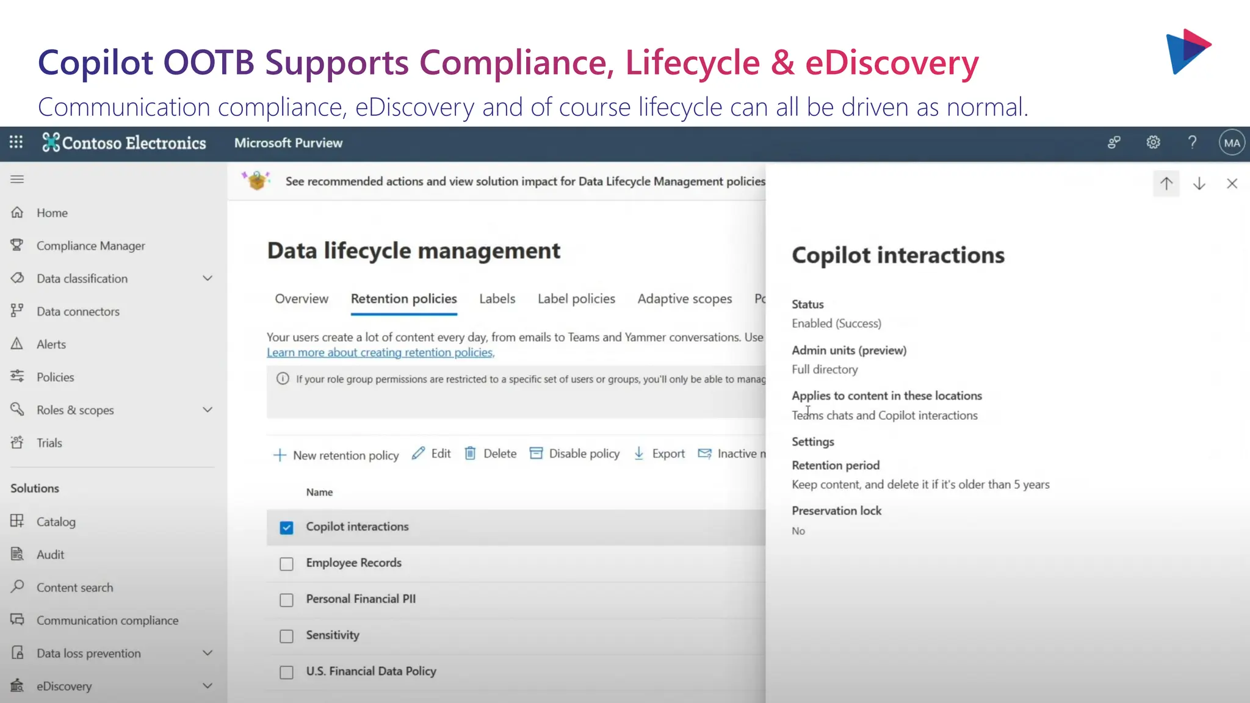
Task: Switch to the Adaptive scopes tab
Action: pyautogui.click(x=684, y=298)
